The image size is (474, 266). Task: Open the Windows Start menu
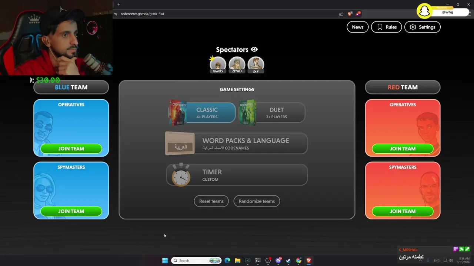pyautogui.click(x=165, y=260)
